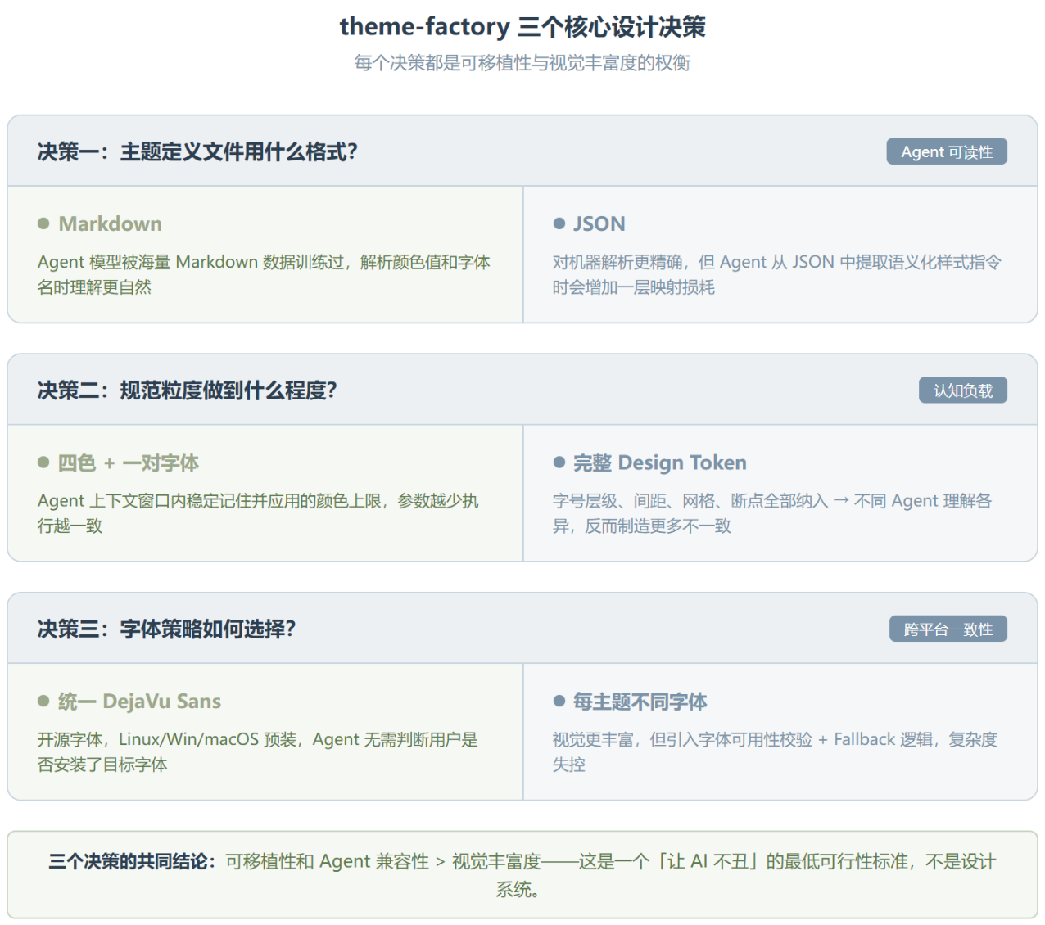Click the 'JSON' option title
Viewport: 1045px width, 925px height.
point(599,223)
